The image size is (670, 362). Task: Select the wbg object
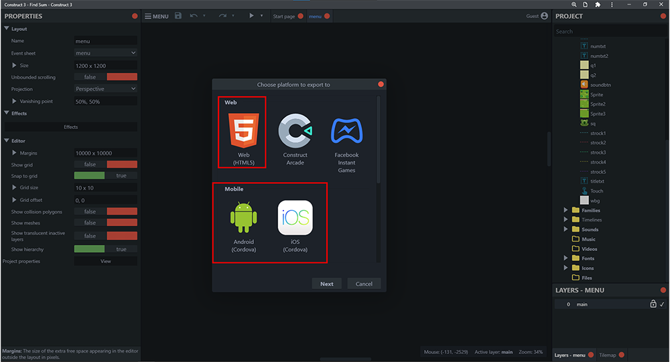[590, 201]
